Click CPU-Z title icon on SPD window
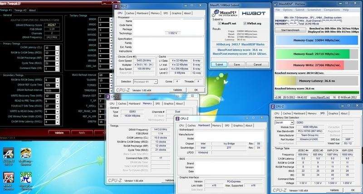This screenshot has height=194, width=363. pyautogui.click(x=273, y=107)
